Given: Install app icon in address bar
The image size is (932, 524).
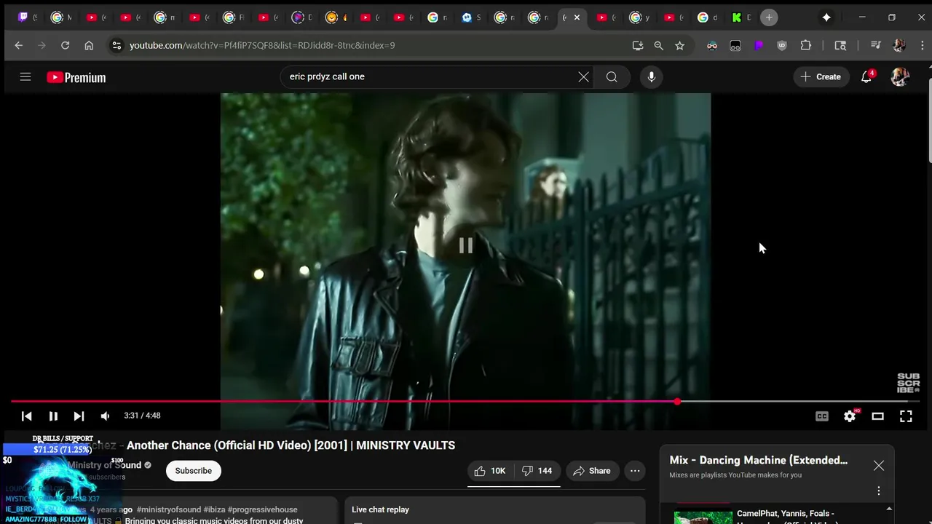Looking at the screenshot, I should (x=638, y=45).
